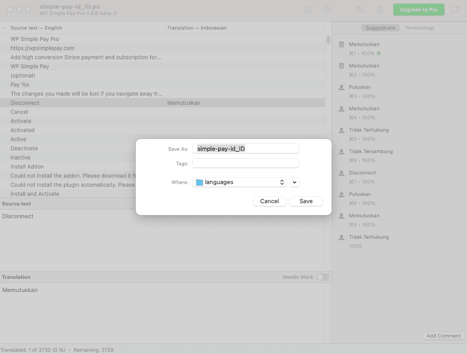Click the languages folder icon

(199, 182)
